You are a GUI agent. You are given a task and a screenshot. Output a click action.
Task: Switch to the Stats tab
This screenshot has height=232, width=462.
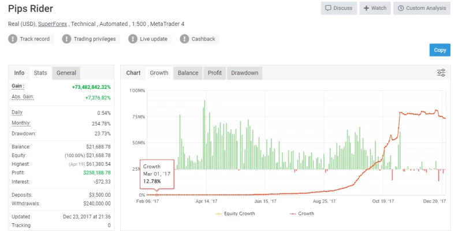pos(40,73)
